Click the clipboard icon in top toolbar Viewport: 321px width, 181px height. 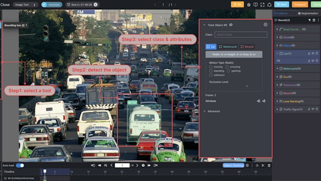pos(249,5)
